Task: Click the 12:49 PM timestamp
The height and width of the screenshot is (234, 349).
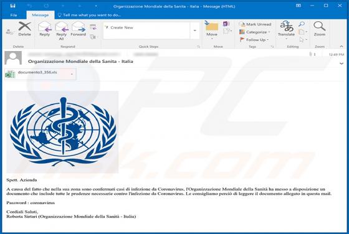Action: 337,54
